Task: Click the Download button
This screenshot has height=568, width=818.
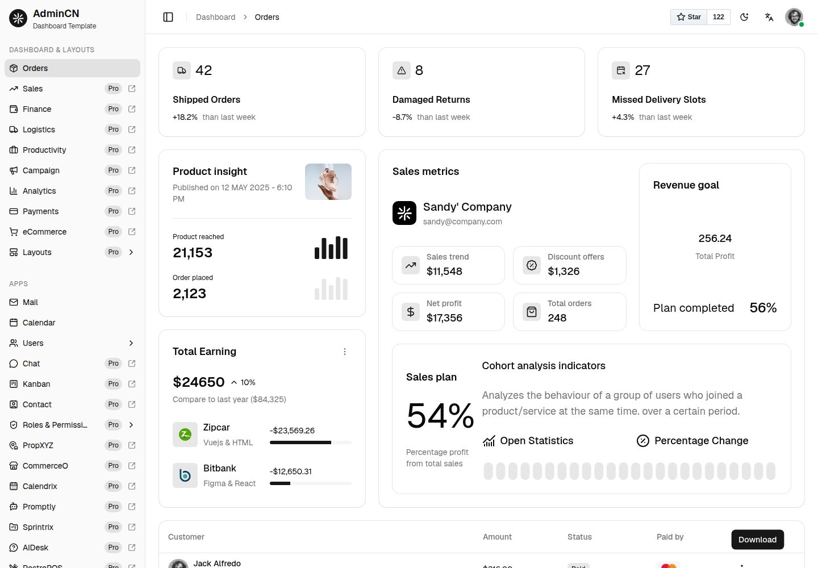Action: [757, 540]
